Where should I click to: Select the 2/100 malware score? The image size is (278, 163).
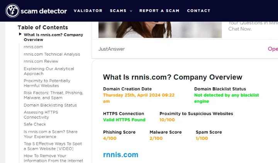pyautogui.click(x=156, y=138)
